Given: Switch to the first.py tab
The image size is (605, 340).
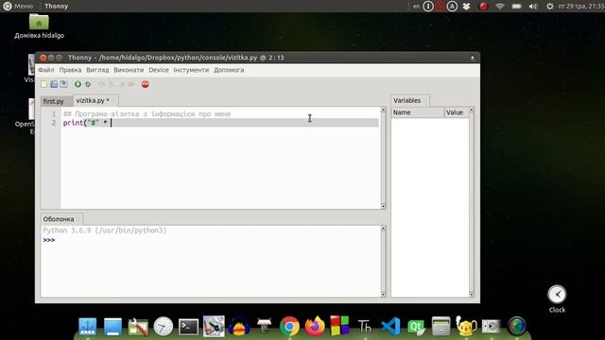Looking at the screenshot, I should click(x=54, y=101).
